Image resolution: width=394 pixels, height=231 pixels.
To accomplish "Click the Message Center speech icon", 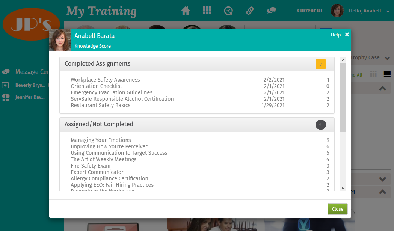I will 6,72.
